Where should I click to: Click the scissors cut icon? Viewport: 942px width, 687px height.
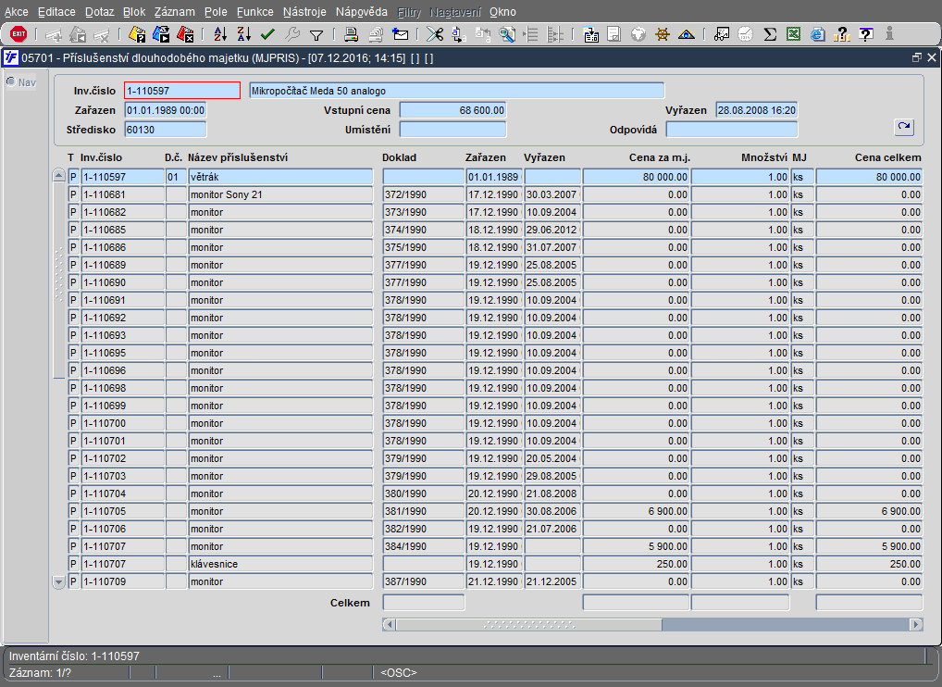434,34
